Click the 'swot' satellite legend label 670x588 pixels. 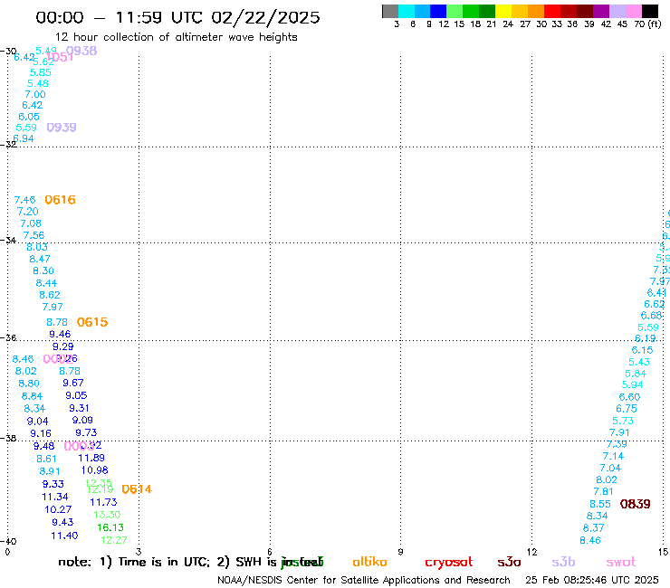click(621, 562)
